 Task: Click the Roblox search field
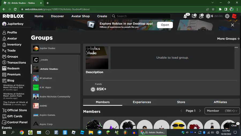(x=141, y=16)
